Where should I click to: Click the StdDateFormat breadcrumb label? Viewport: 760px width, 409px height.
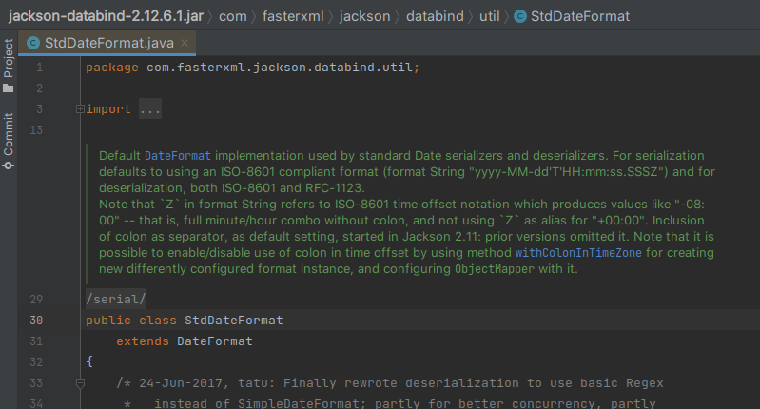[580, 16]
